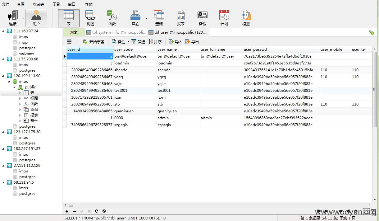Open the 查看 view menu
Image resolution: width=379 pixels, height=221 pixels.
click(x=21, y=4)
